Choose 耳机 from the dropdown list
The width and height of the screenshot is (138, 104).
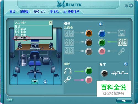pyautogui.click(x=33, y=27)
